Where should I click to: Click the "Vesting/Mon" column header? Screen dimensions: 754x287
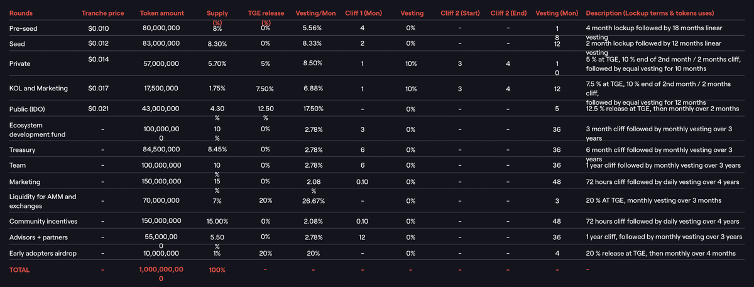[312, 13]
